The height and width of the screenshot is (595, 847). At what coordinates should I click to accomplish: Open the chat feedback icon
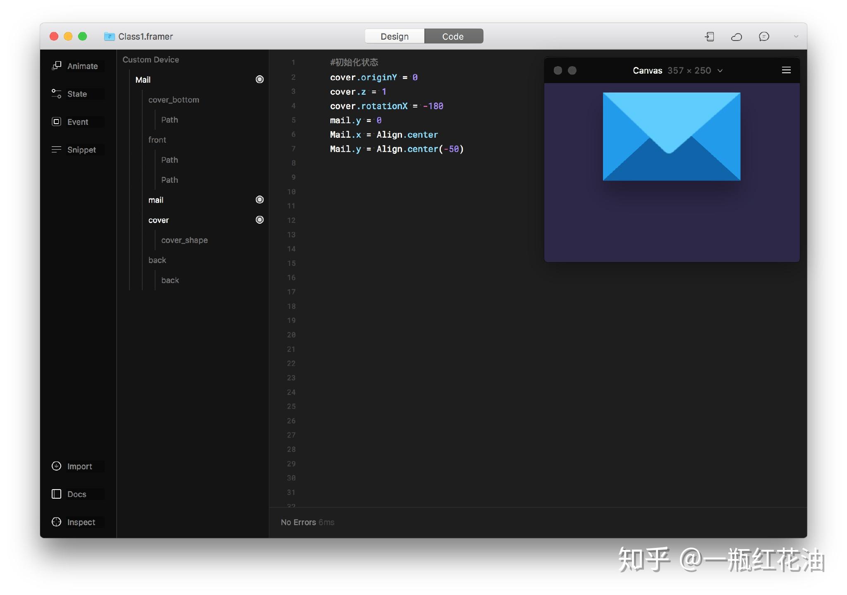764,37
